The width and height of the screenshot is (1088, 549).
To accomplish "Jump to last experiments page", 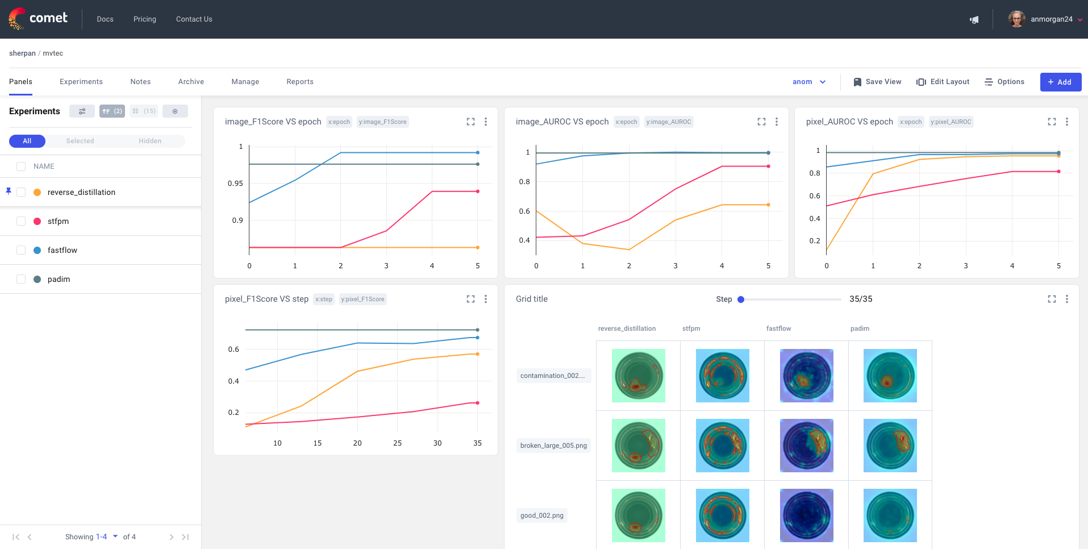I will click(x=185, y=537).
